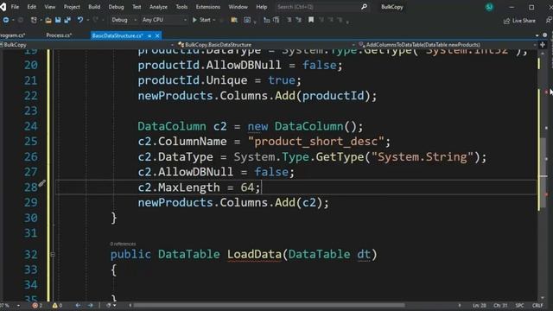Open the Analyze menu
The height and width of the screenshot is (311, 553).
point(158,7)
